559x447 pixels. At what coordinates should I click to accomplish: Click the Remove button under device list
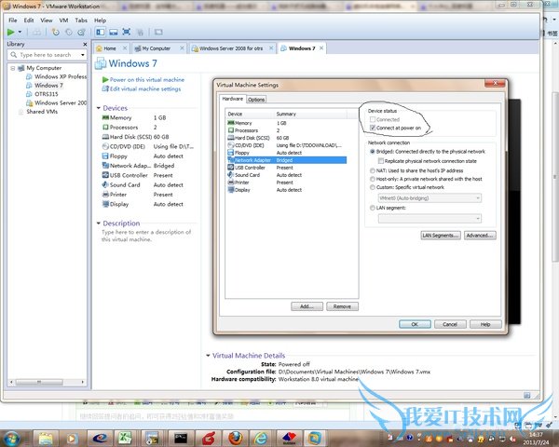click(x=342, y=306)
